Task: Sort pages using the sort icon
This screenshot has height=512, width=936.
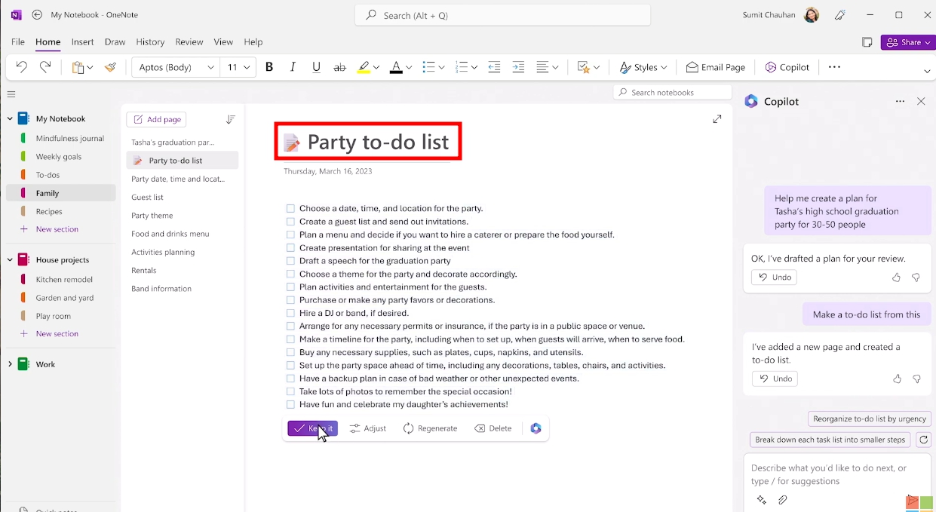Action: pyautogui.click(x=231, y=119)
